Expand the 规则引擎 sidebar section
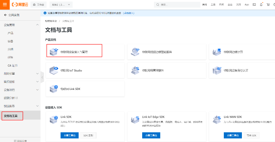Image resolution: width=275 pixels, height=142 pixels. 20,74
